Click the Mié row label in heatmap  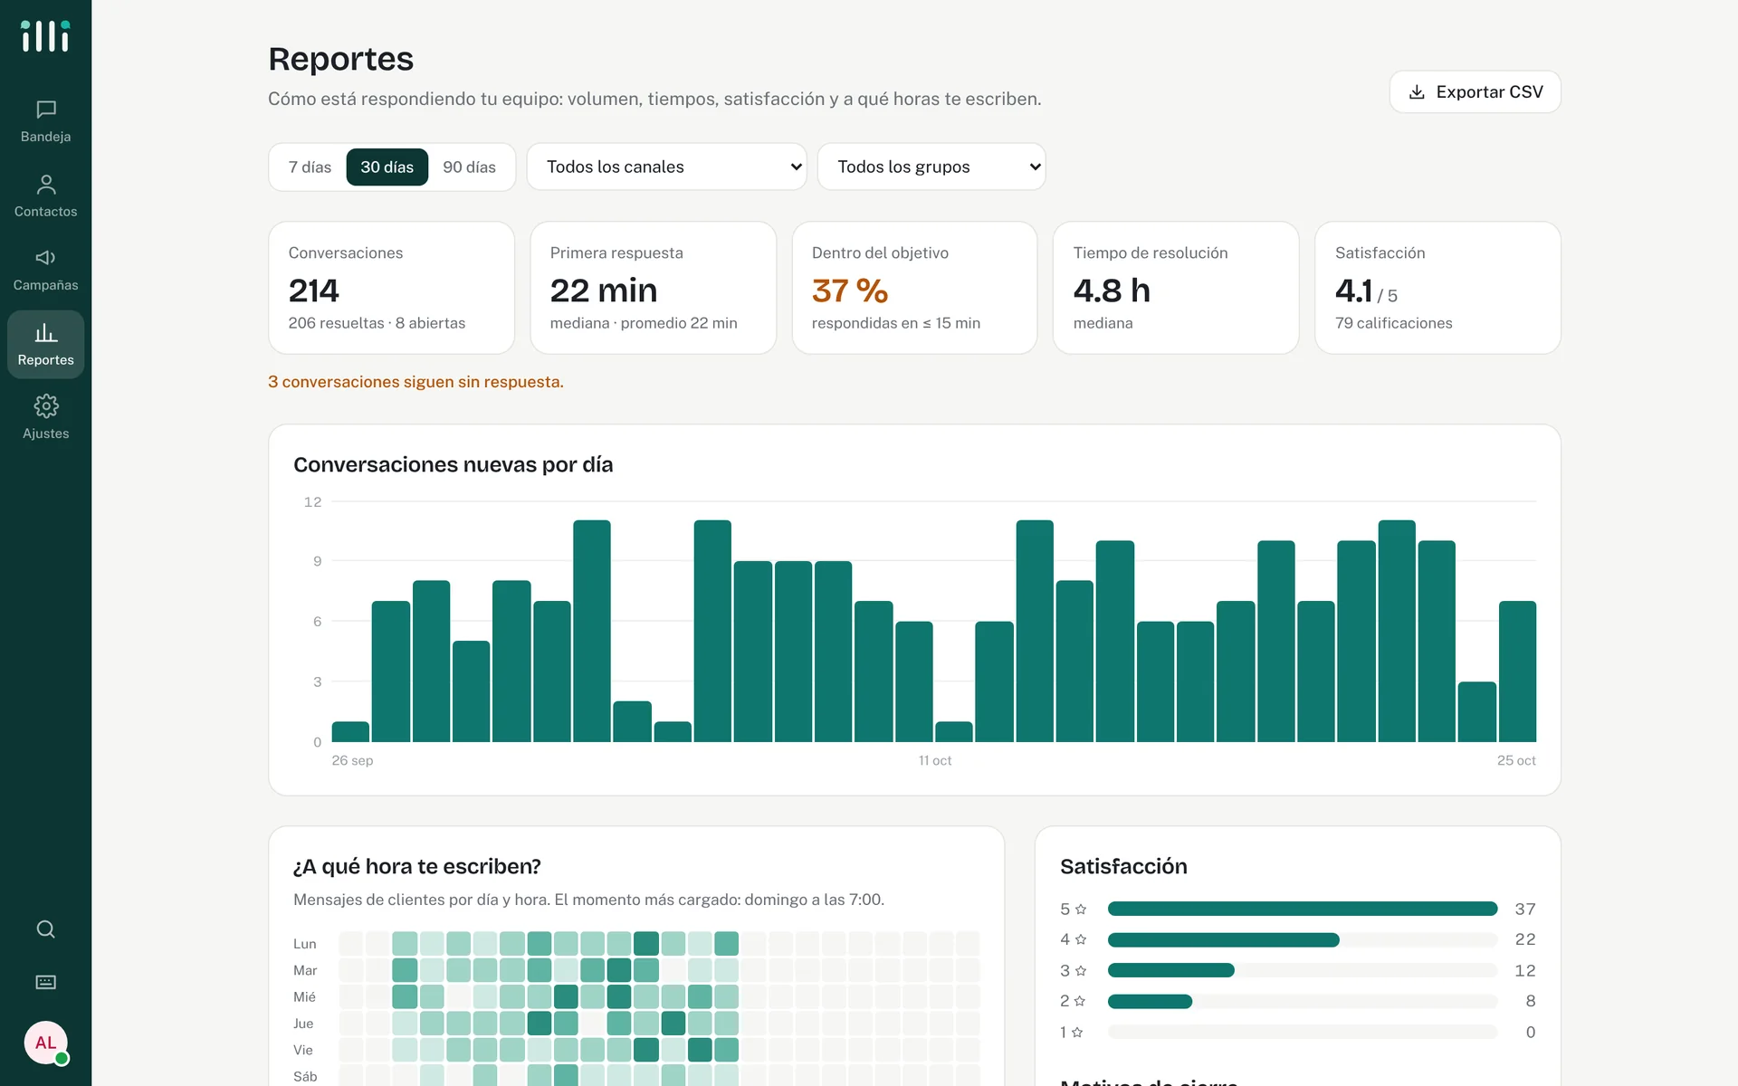(305, 997)
